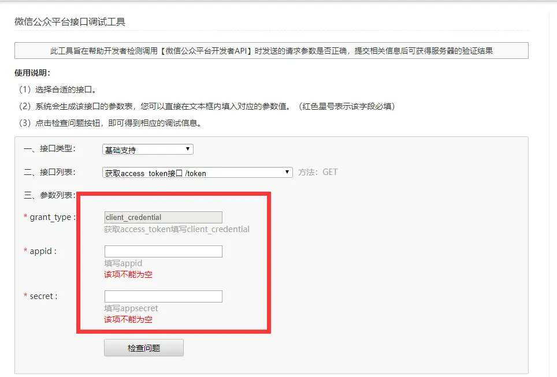Click the 二、接口列表 label

point(50,172)
